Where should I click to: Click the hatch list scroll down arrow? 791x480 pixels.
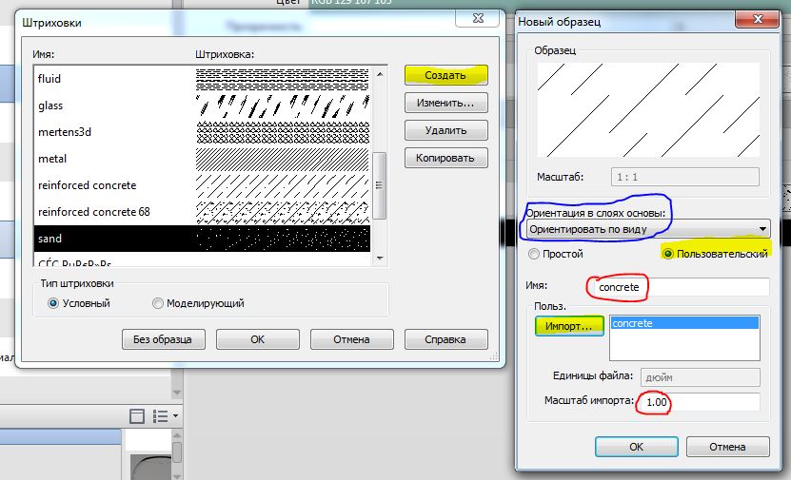(x=380, y=259)
